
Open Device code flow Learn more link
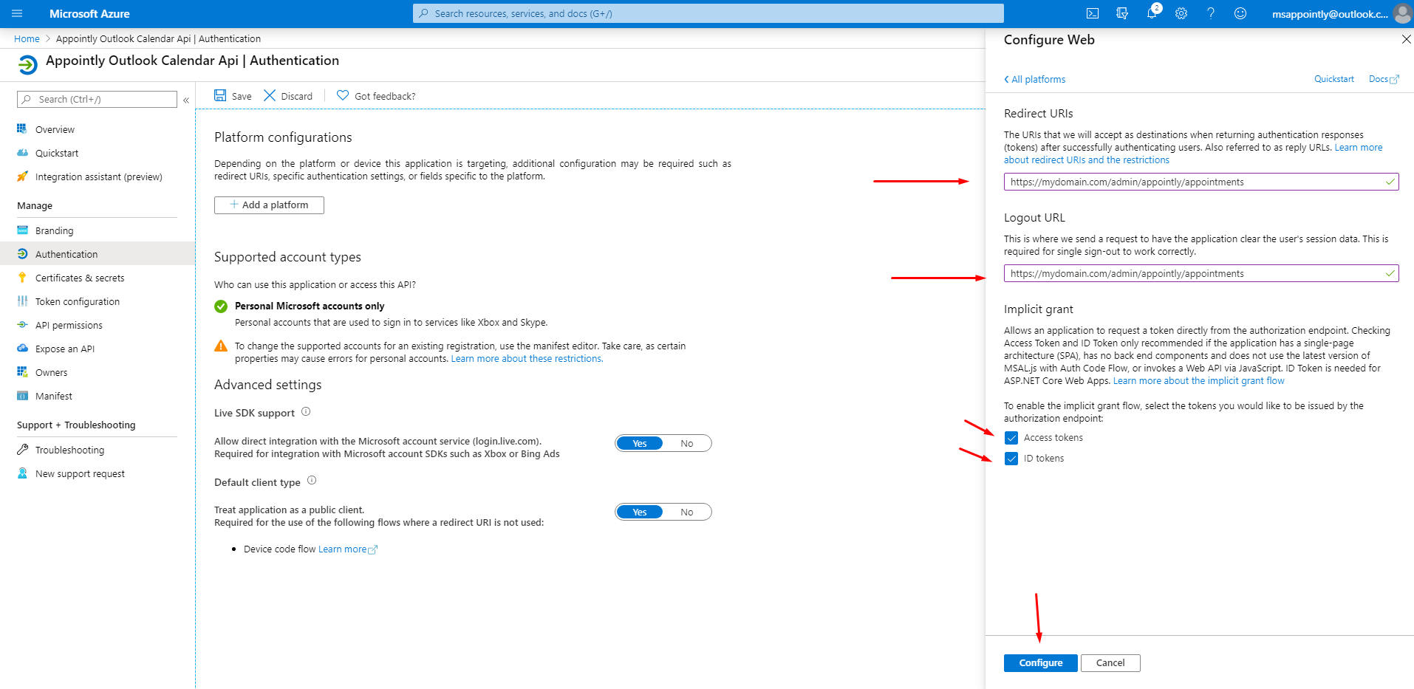click(x=347, y=549)
